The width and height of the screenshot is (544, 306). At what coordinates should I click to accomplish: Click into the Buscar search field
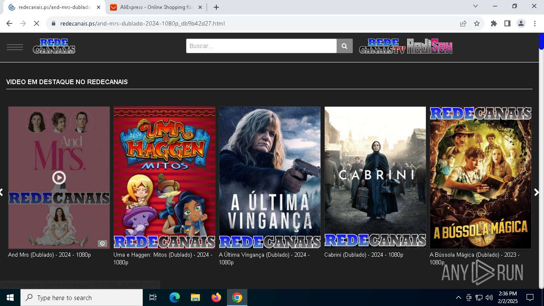coord(261,46)
